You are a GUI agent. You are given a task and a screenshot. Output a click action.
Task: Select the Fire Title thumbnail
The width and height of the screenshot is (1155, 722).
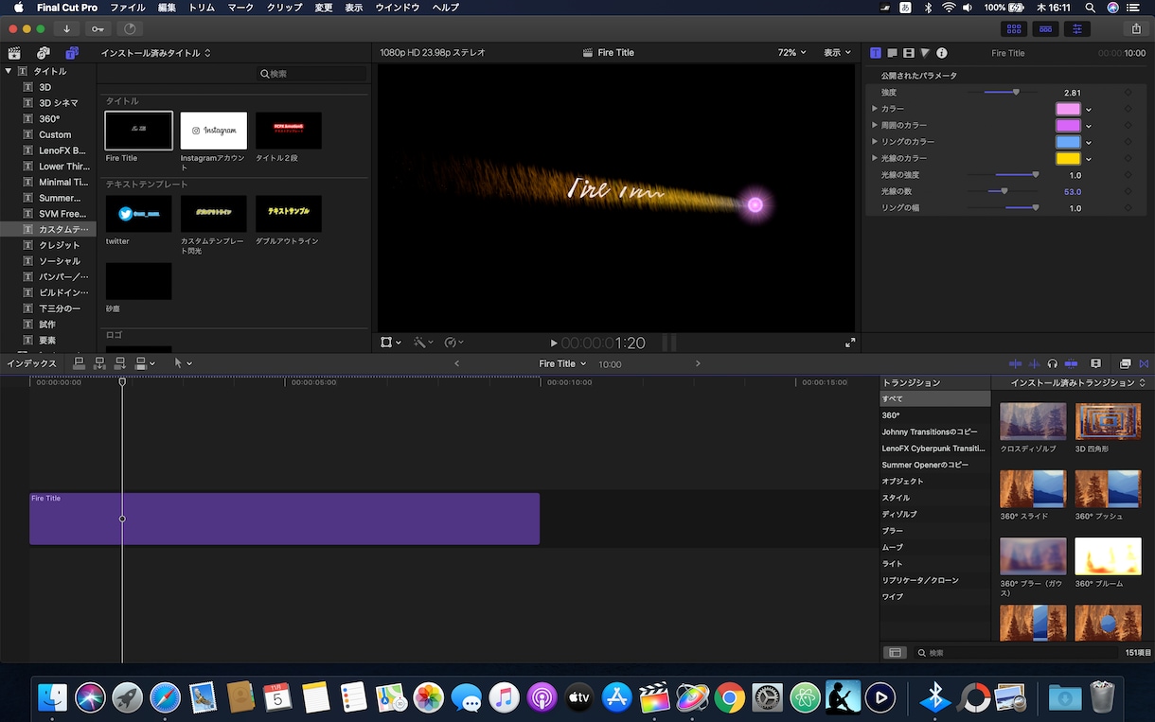(x=138, y=131)
